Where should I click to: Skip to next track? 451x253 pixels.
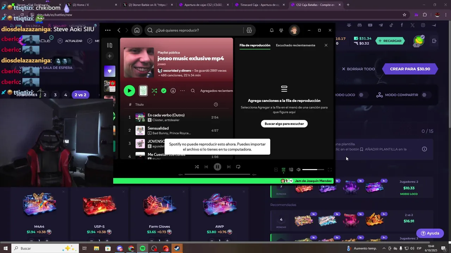(229, 167)
